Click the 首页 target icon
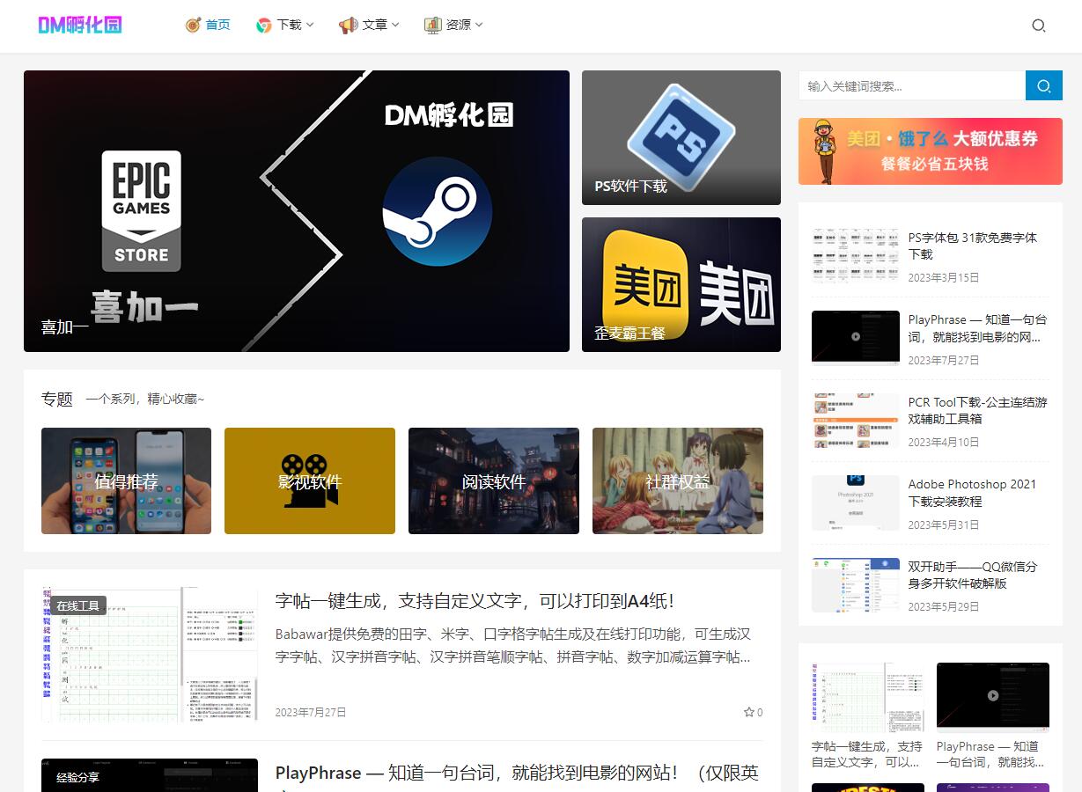 click(194, 25)
